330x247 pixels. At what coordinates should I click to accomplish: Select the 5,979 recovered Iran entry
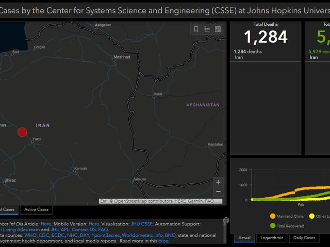coord(319,54)
